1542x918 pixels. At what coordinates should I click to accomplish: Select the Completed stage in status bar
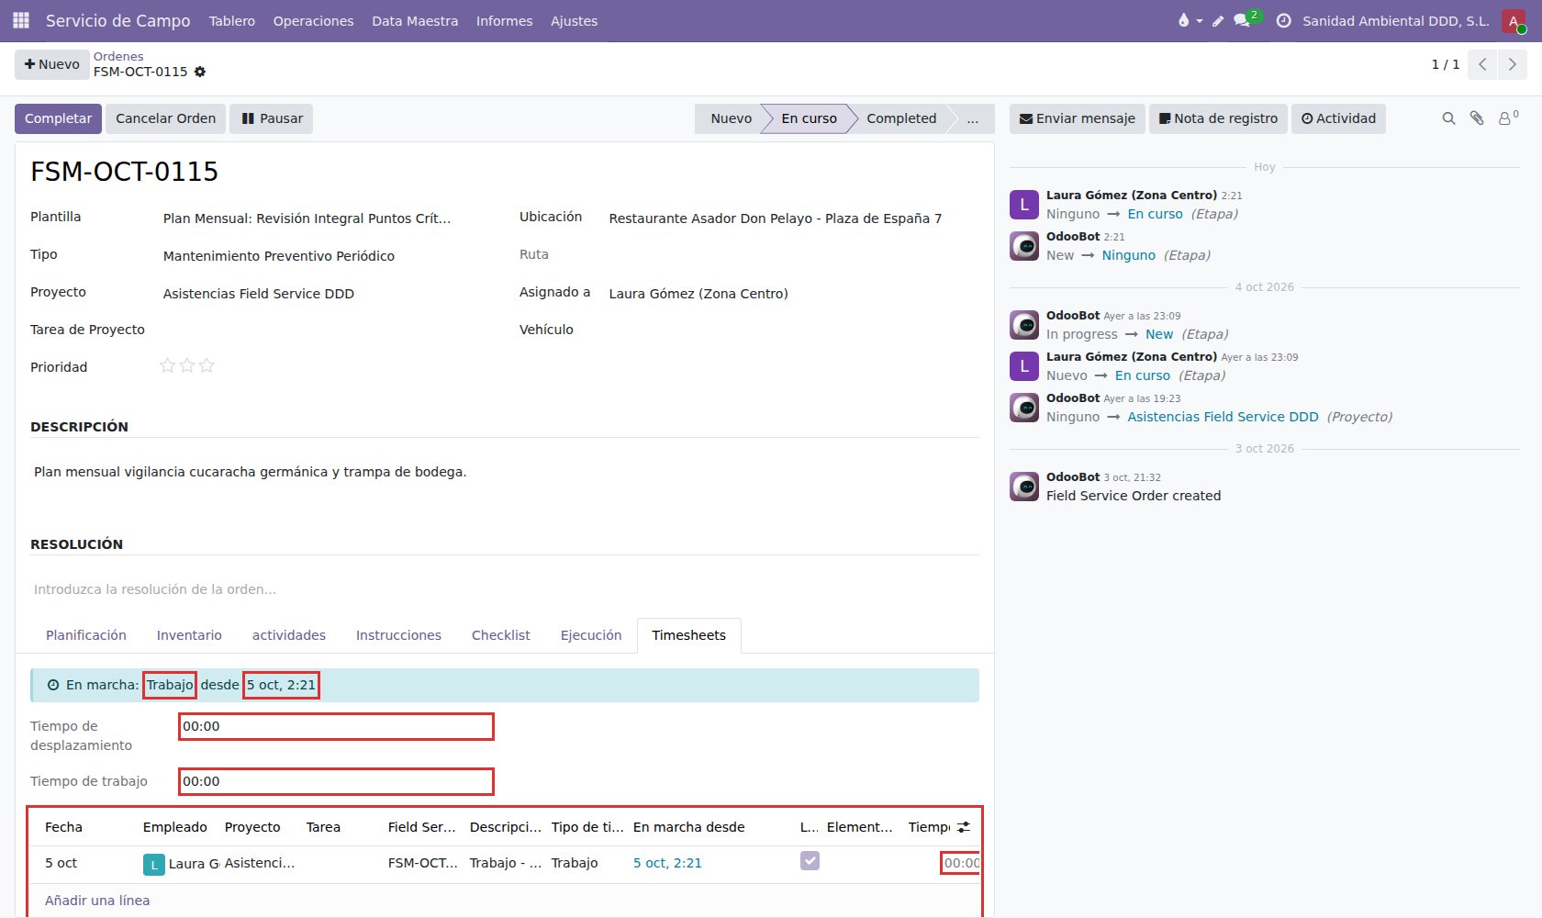(901, 118)
